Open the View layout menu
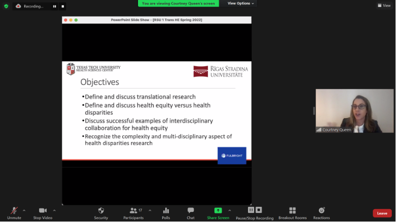The image size is (396, 222). coord(384,6)
